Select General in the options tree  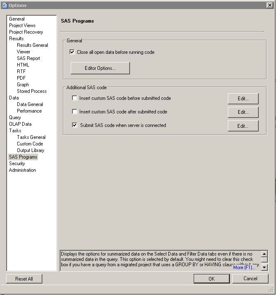pos(17,19)
